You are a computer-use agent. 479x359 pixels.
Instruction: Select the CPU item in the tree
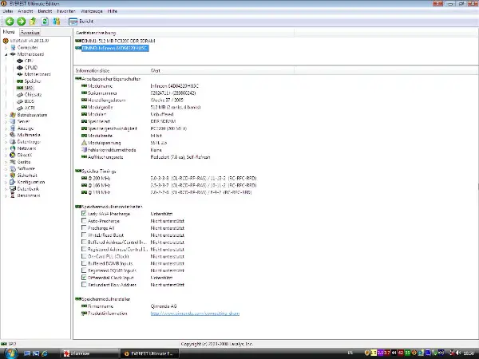tap(28, 61)
